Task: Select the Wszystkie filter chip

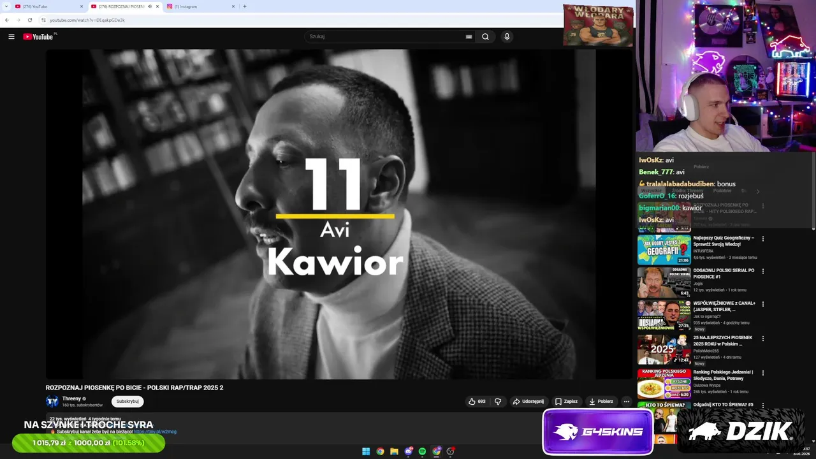Action: tap(652, 191)
